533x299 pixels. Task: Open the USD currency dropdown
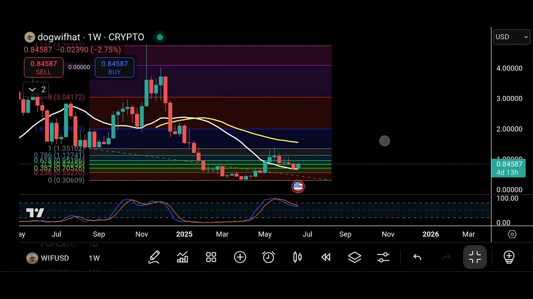[x=511, y=37]
